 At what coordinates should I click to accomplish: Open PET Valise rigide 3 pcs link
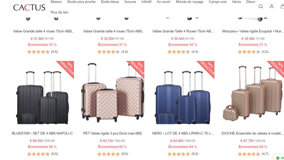point(113,133)
